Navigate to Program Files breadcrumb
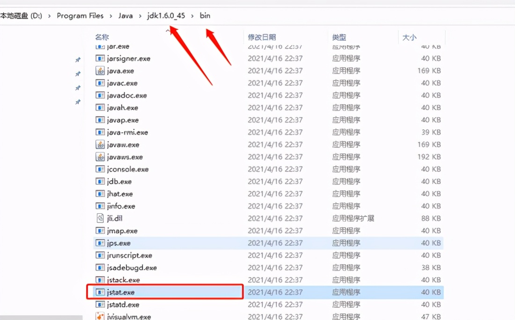 click(80, 16)
